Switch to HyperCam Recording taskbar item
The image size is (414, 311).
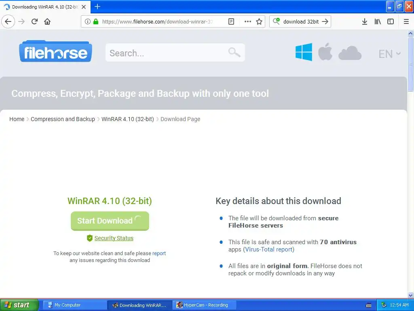pyautogui.click(x=205, y=305)
